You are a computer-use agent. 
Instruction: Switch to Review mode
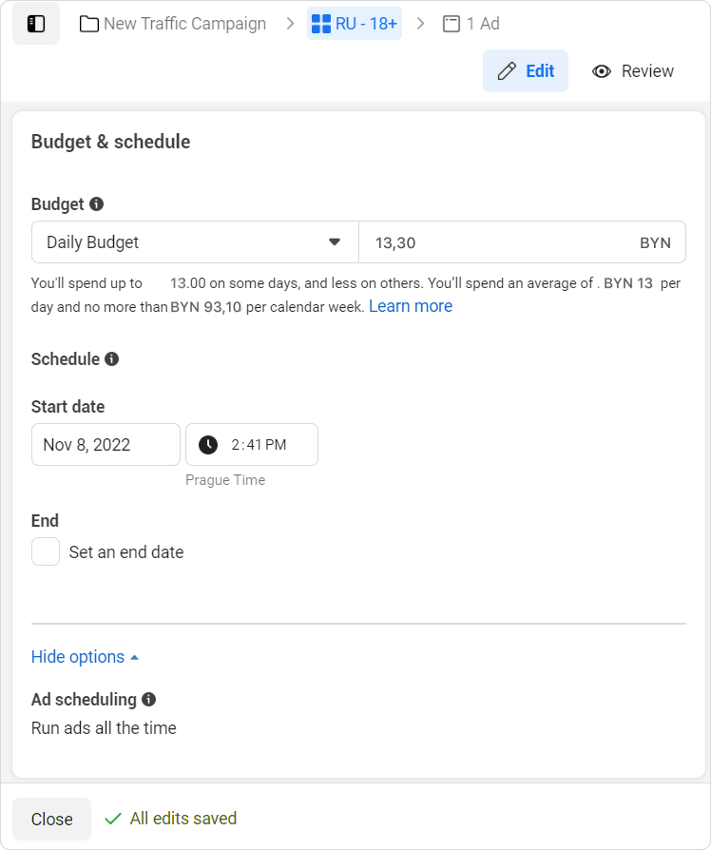click(x=633, y=71)
